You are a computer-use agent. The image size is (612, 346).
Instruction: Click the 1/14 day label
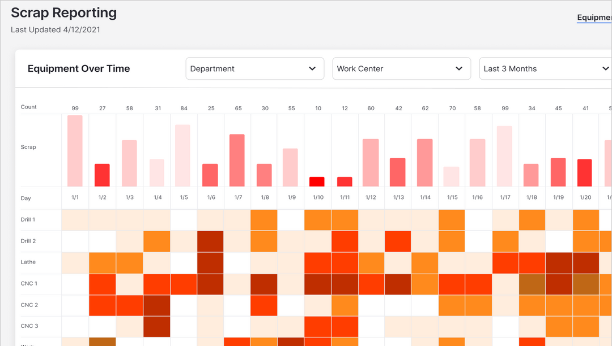[x=425, y=198]
